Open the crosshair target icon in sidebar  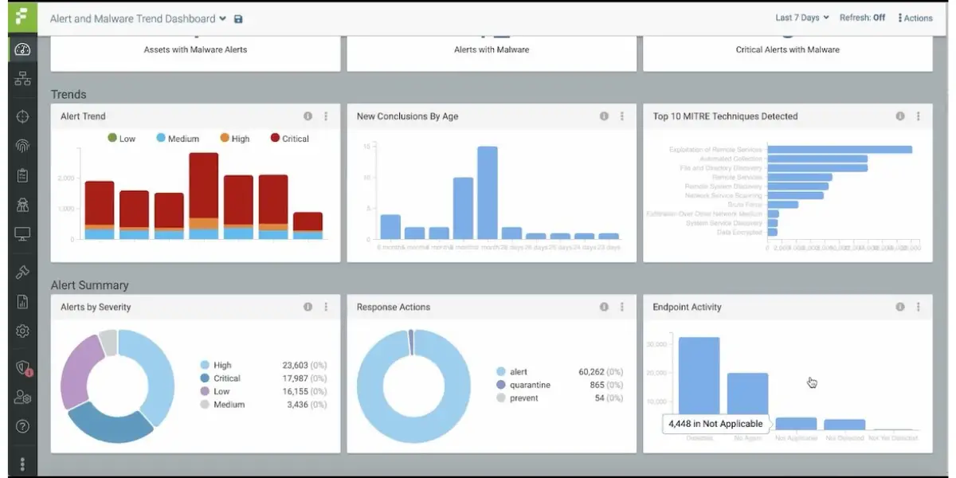[x=22, y=116]
